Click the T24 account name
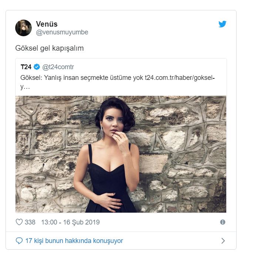 [26, 67]
